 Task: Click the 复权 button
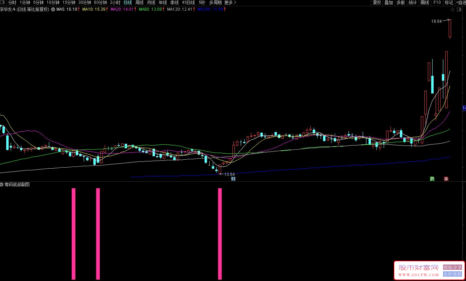click(x=377, y=3)
